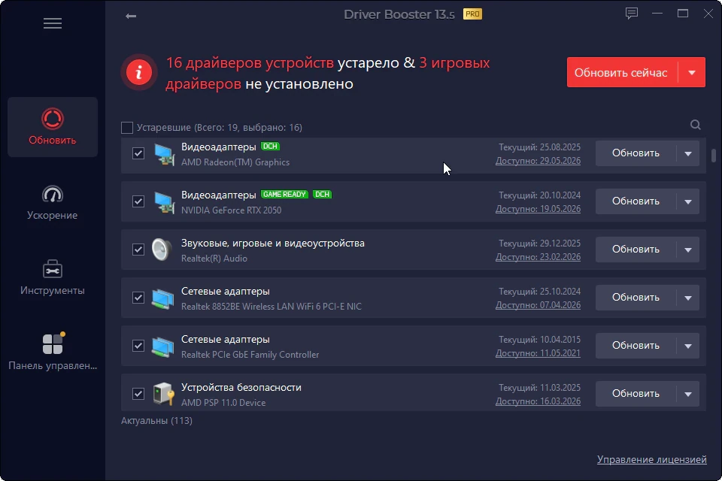Viewport: 722px width, 481px height.
Task: Click '3 игровых' red text in header
Action: (x=454, y=62)
